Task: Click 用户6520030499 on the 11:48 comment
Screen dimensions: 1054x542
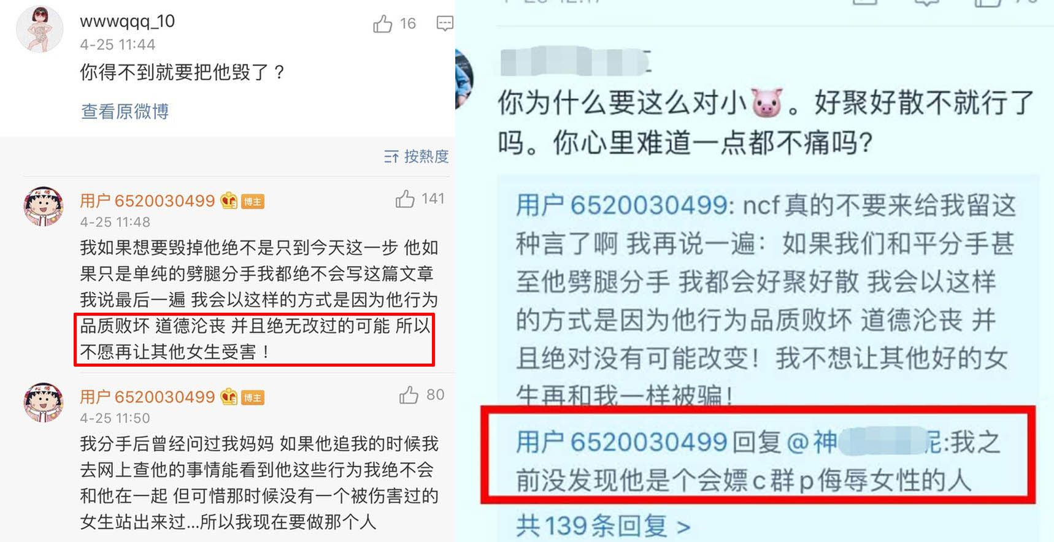Action: pyautogui.click(x=147, y=200)
